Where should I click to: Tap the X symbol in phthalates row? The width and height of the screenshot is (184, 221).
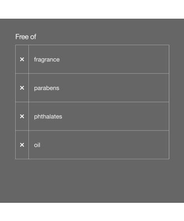click(22, 116)
